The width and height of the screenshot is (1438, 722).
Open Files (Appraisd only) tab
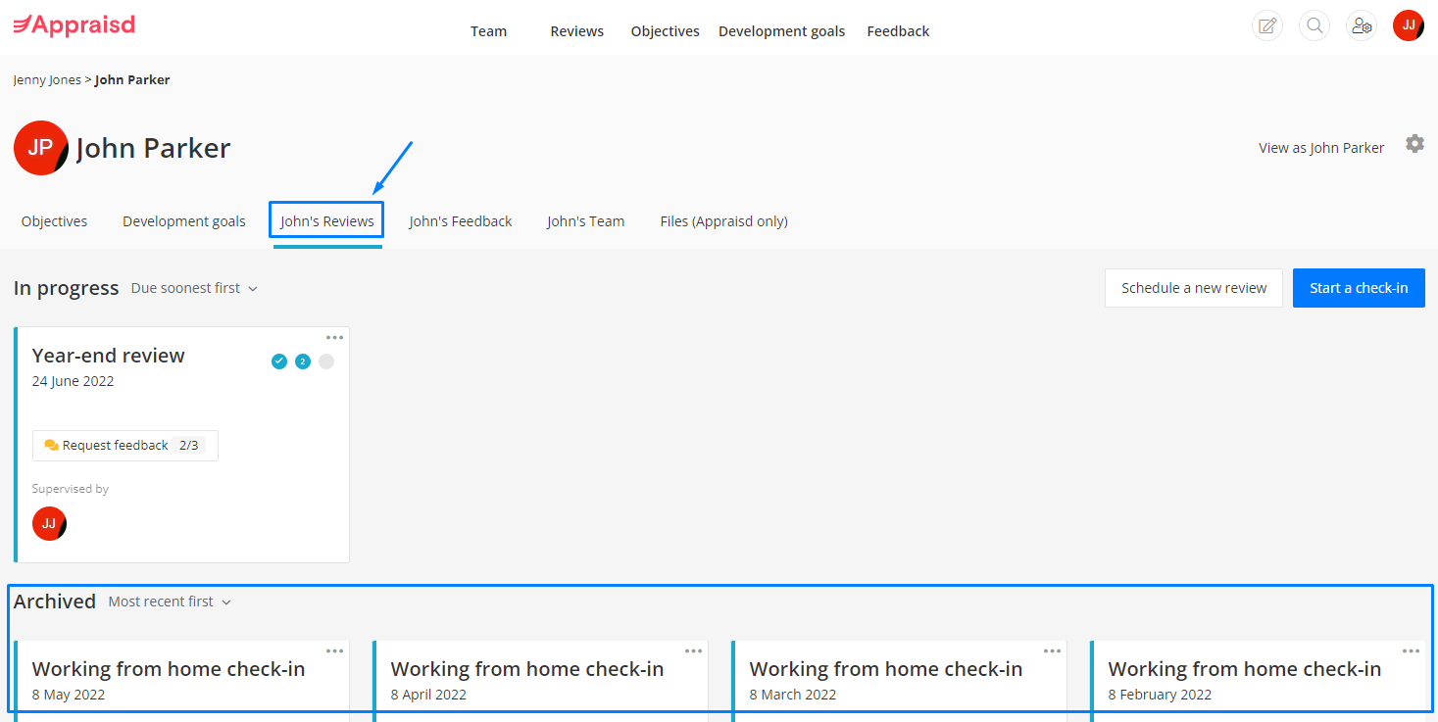click(723, 221)
